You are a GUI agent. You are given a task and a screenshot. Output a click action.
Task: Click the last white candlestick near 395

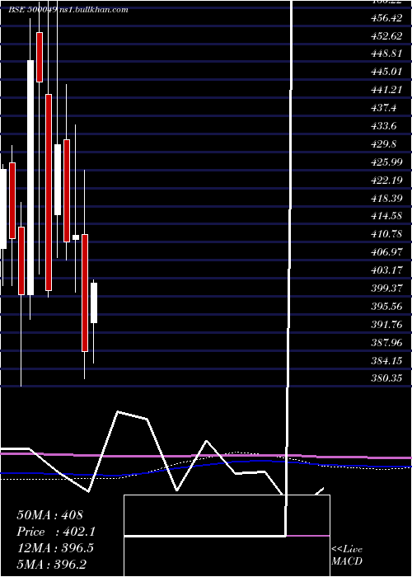tap(94, 303)
